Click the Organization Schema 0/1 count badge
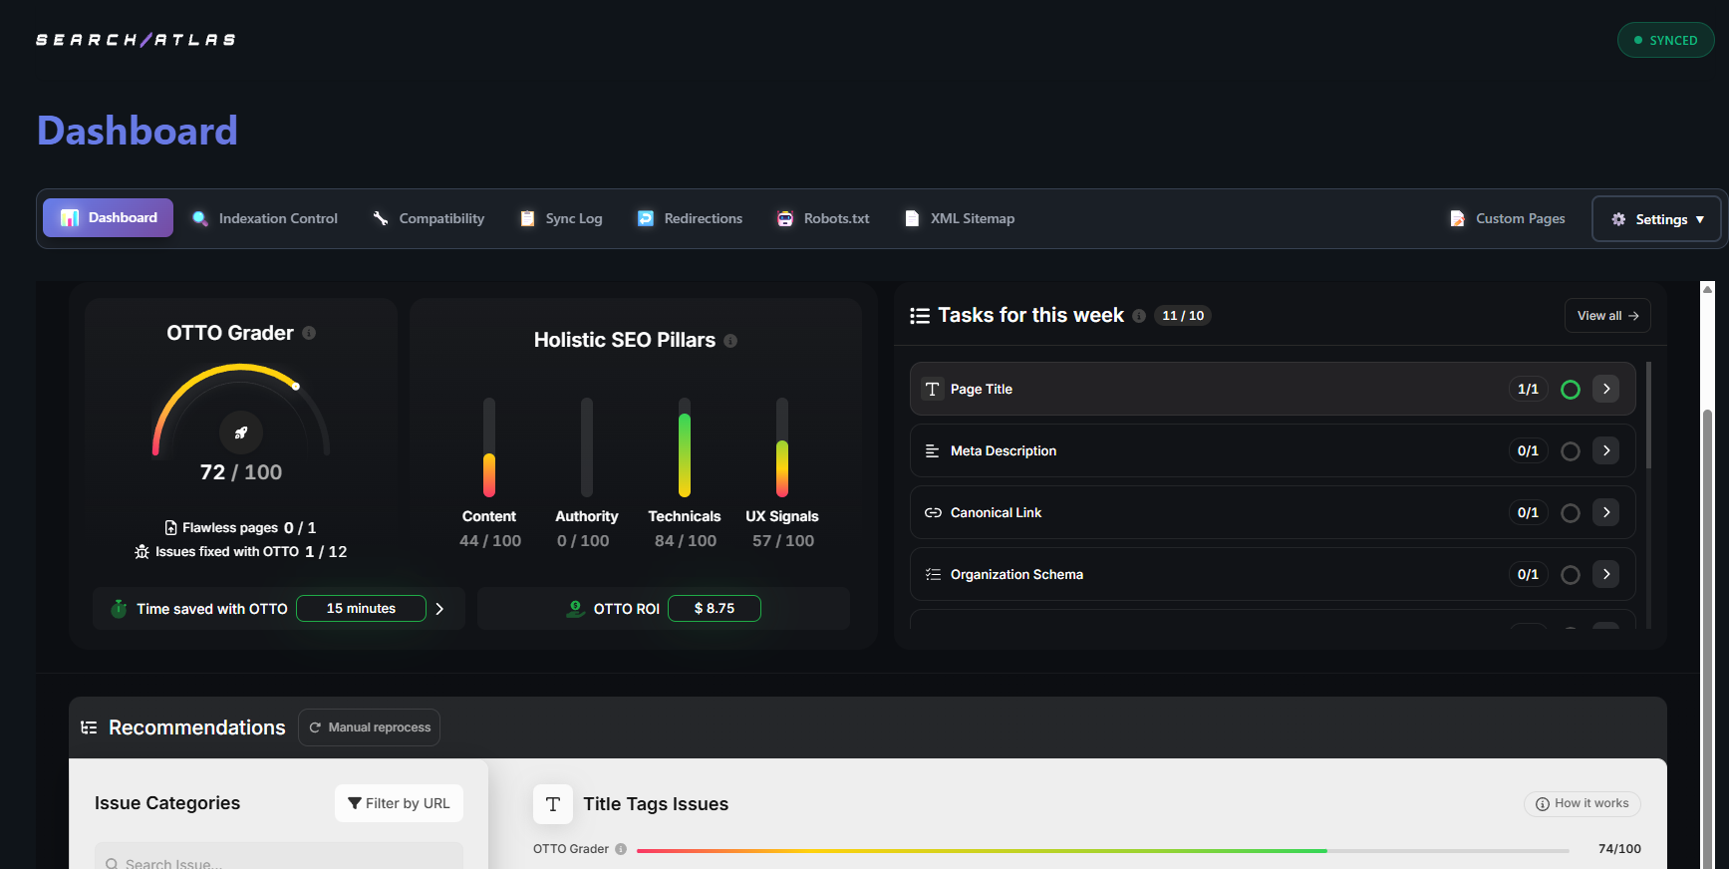Screen dimensions: 1729x869 tap(1528, 575)
